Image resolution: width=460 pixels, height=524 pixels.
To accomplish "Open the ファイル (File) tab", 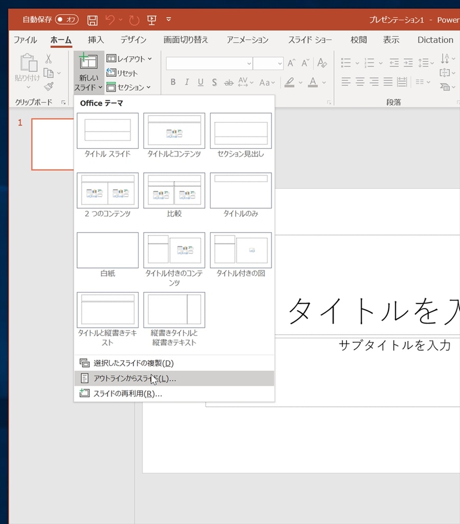I will coord(25,40).
